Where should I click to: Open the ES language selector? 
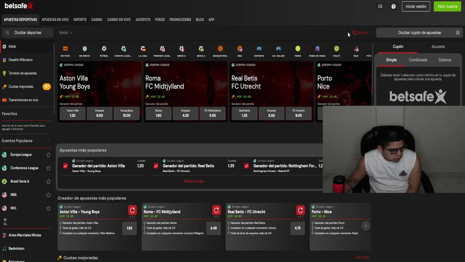point(380,7)
